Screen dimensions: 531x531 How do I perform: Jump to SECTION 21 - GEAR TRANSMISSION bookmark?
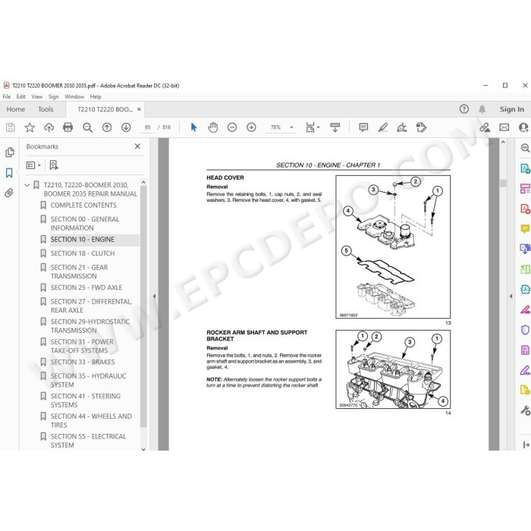coord(79,272)
